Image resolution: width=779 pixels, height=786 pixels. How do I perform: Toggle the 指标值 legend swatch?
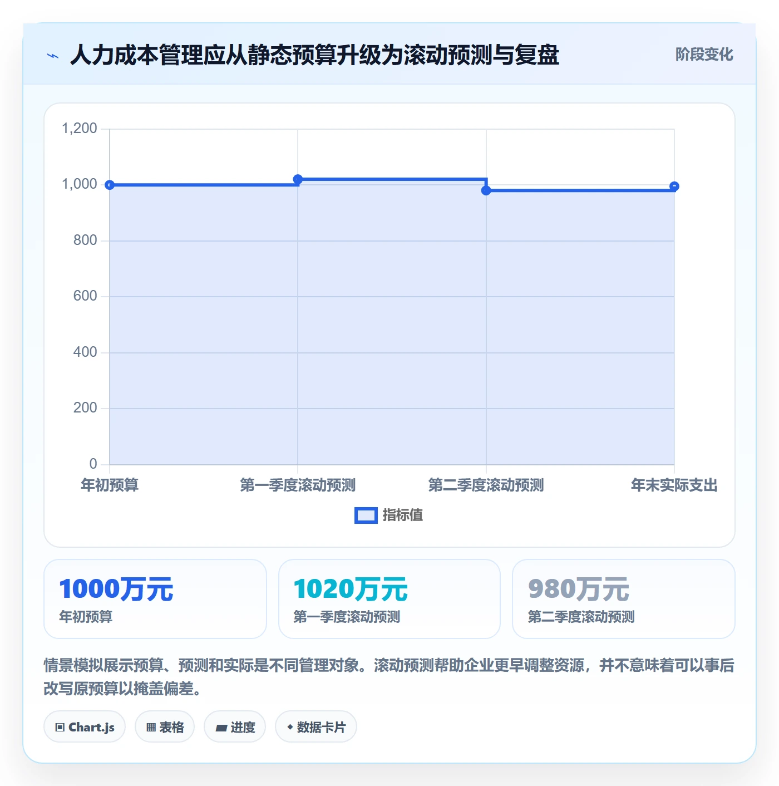[x=366, y=515]
